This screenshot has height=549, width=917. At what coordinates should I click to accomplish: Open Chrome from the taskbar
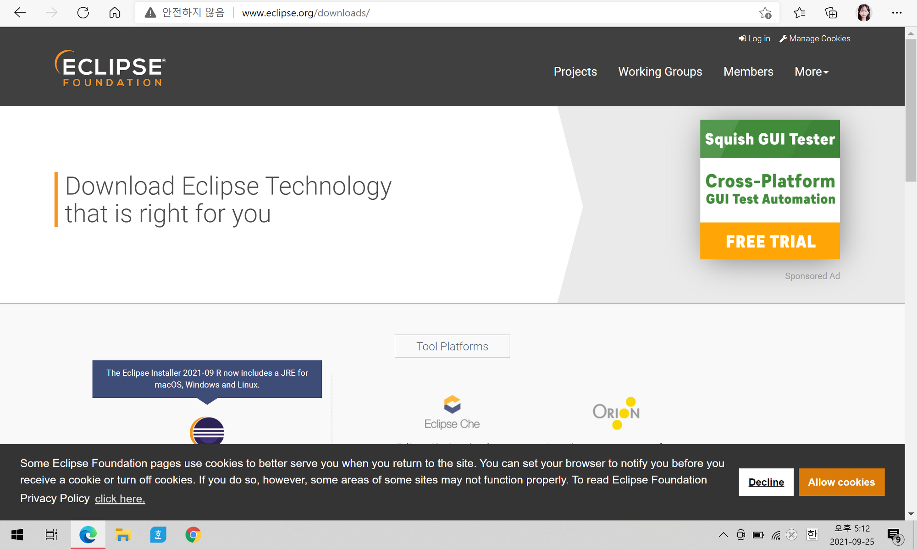(x=193, y=534)
